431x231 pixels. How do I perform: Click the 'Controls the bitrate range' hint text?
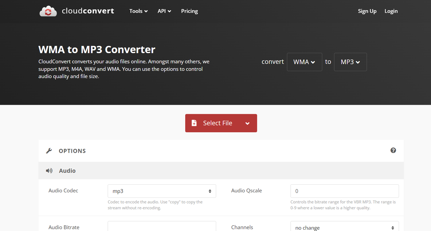(x=343, y=205)
